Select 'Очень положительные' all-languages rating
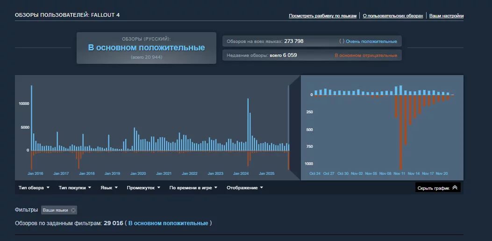 click(371, 41)
